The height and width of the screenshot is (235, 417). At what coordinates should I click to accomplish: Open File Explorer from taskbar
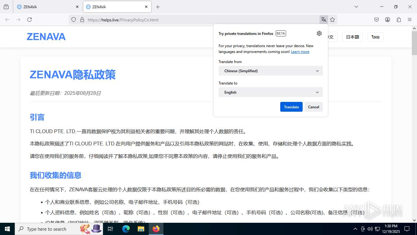[141, 229]
